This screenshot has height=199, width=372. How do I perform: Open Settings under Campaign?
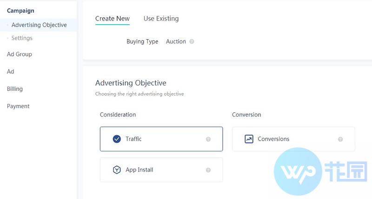(22, 38)
